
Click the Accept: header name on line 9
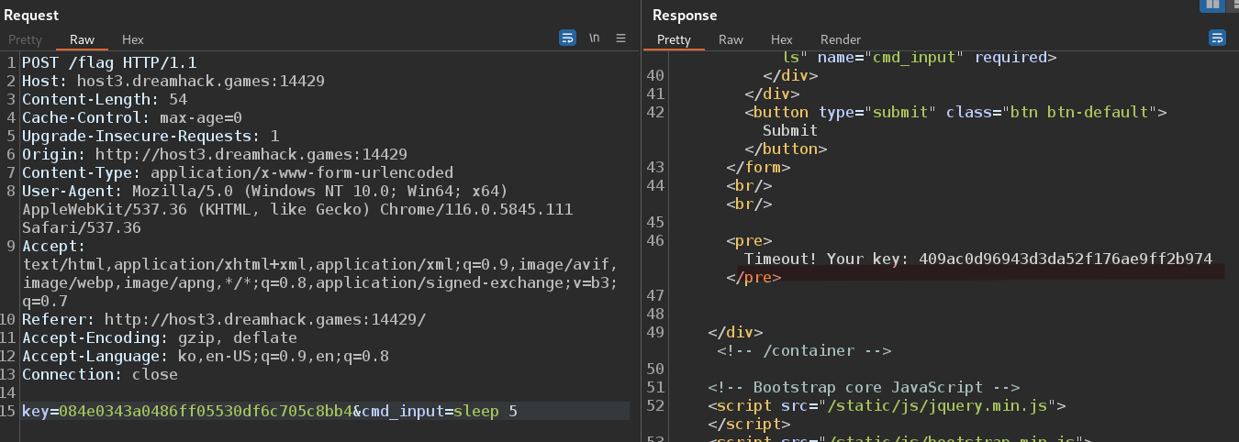coord(54,246)
